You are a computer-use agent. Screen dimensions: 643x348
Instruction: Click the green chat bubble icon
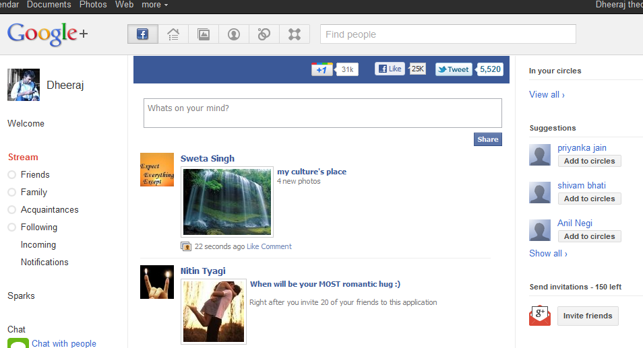(x=18, y=343)
